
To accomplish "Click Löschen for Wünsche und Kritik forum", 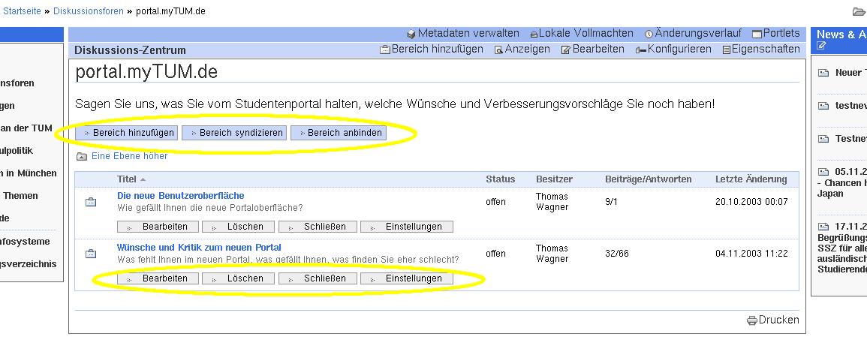I will [x=237, y=278].
